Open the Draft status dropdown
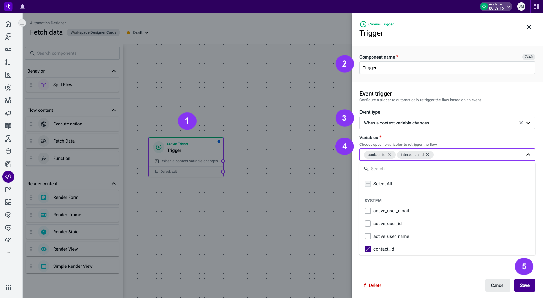The image size is (543, 298). click(x=138, y=32)
